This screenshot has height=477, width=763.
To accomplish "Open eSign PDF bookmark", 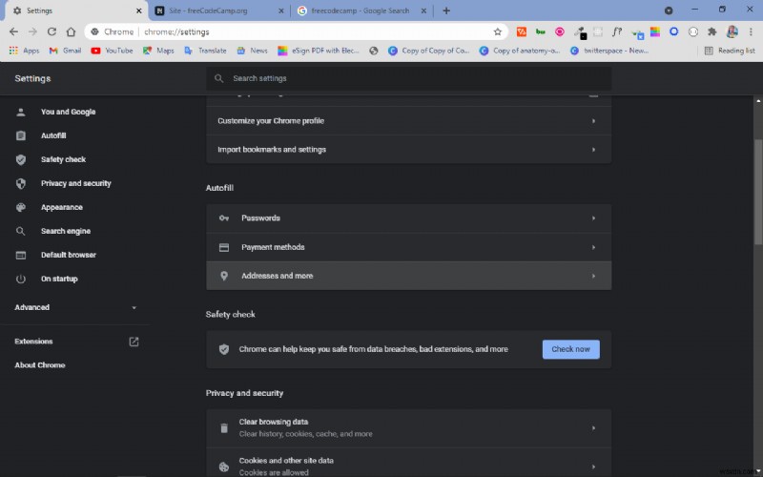I will (319, 51).
